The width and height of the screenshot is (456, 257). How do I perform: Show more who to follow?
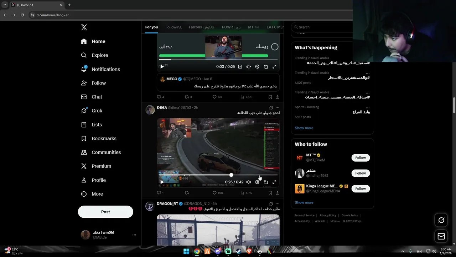pyautogui.click(x=304, y=202)
